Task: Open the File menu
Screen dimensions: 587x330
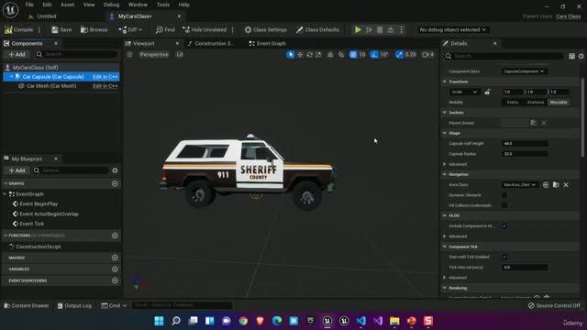Action: click(29, 5)
